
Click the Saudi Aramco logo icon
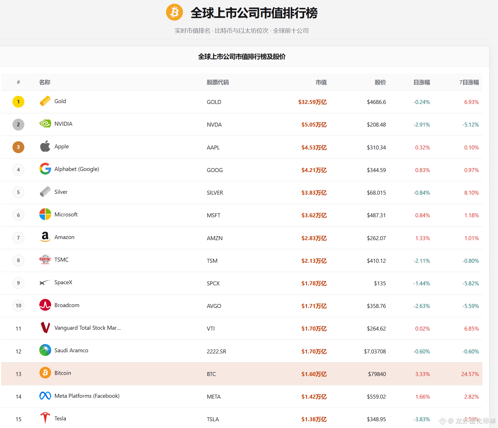tap(45, 350)
